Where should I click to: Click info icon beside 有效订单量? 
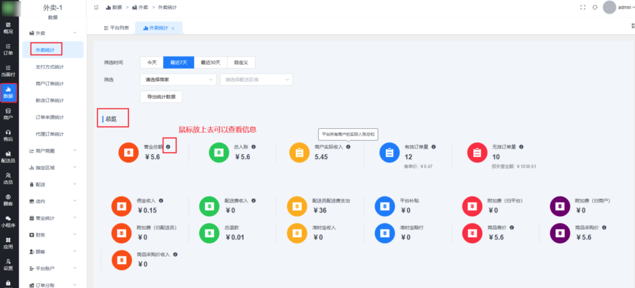click(433, 147)
